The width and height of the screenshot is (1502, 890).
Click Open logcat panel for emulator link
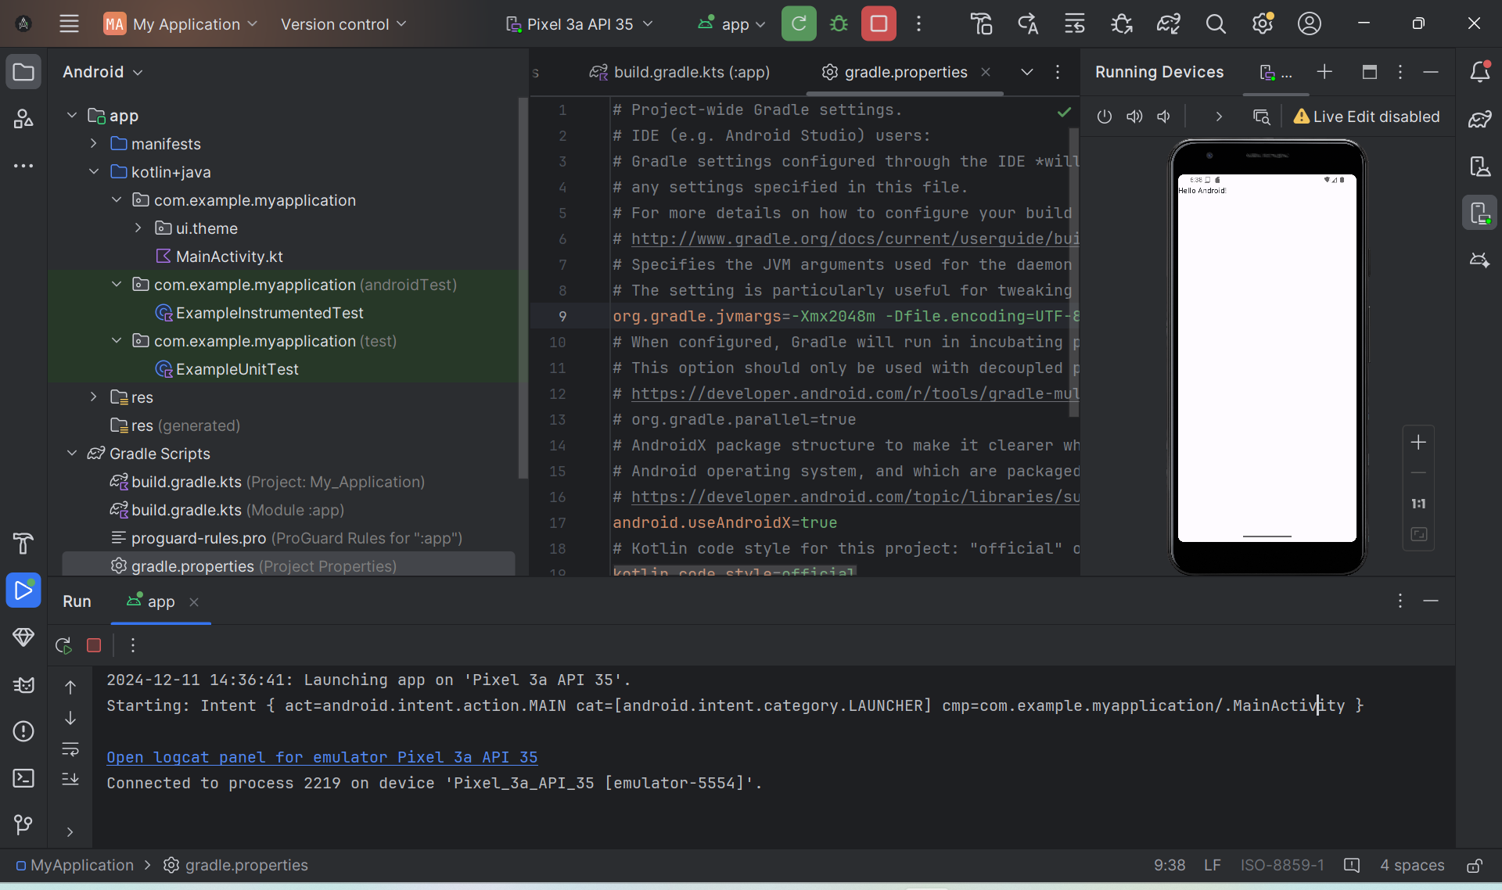tap(322, 757)
